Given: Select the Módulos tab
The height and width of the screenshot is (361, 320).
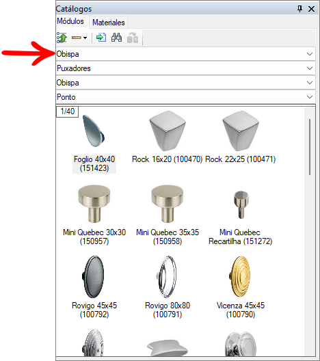Looking at the screenshot, I should 70,21.
